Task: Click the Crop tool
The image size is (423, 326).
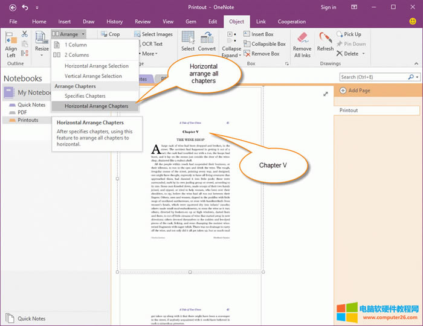Action: click(x=110, y=34)
